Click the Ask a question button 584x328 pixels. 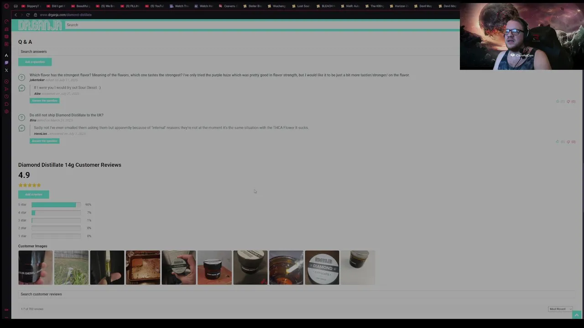click(x=35, y=62)
